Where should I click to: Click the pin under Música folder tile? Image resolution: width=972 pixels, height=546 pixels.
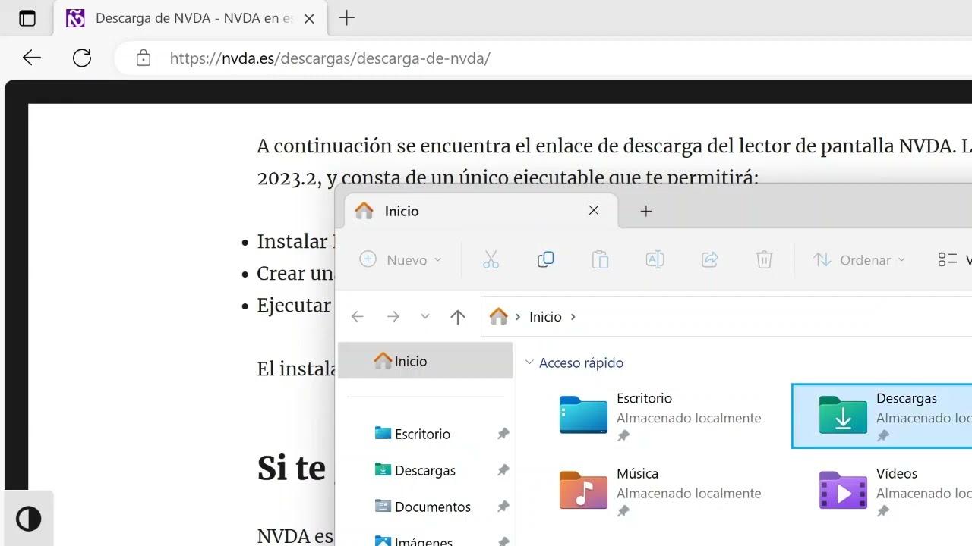(623, 511)
